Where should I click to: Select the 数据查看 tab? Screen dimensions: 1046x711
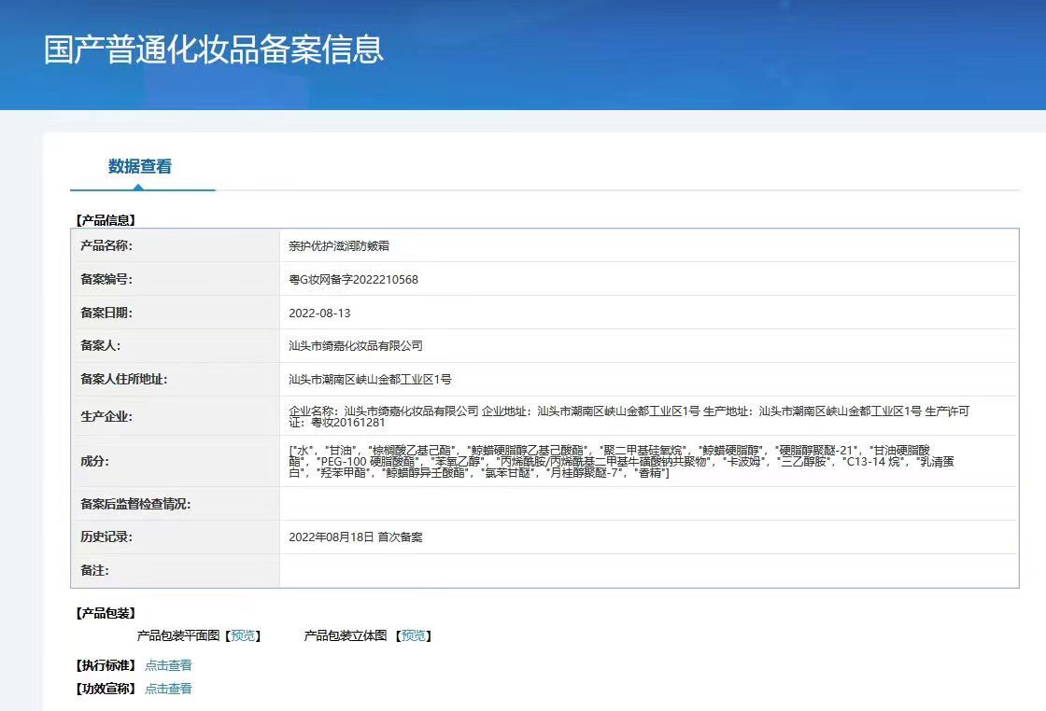pos(140,167)
